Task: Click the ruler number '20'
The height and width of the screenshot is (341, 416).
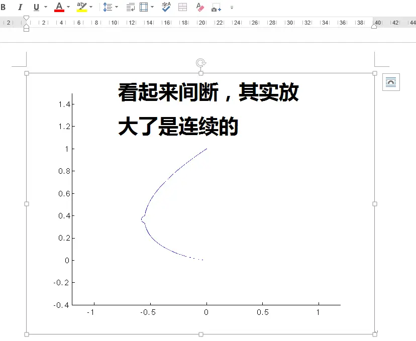Action: (202, 23)
